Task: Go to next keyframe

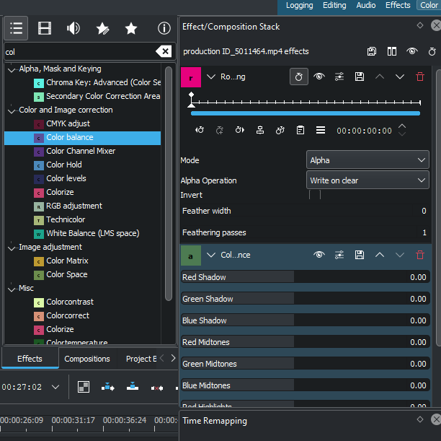Action: 240,130
